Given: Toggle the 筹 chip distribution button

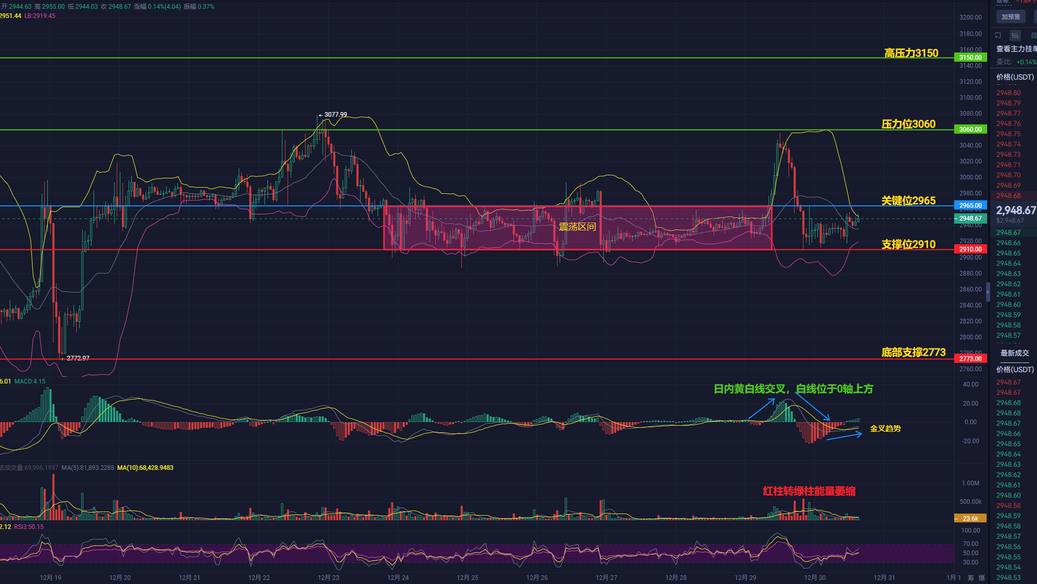Looking at the screenshot, I should click(971, 578).
